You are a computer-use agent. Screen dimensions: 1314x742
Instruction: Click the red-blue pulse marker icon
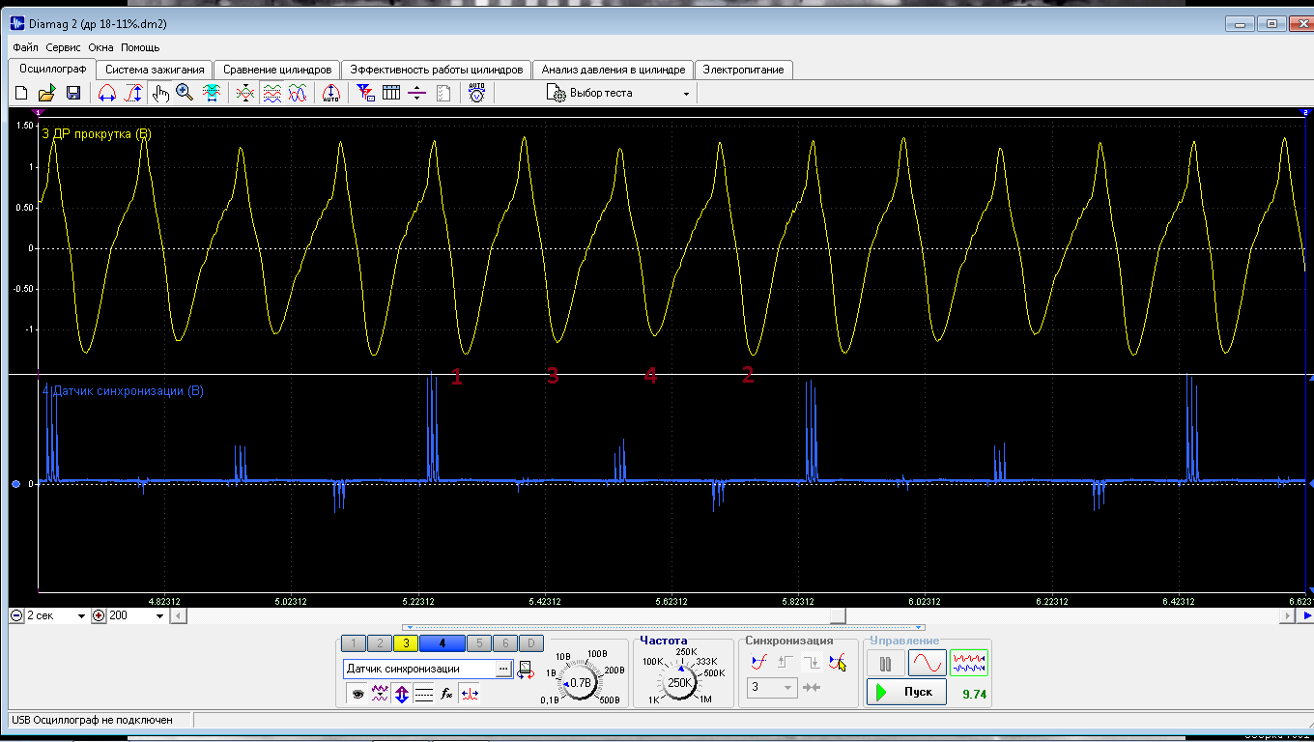click(469, 693)
